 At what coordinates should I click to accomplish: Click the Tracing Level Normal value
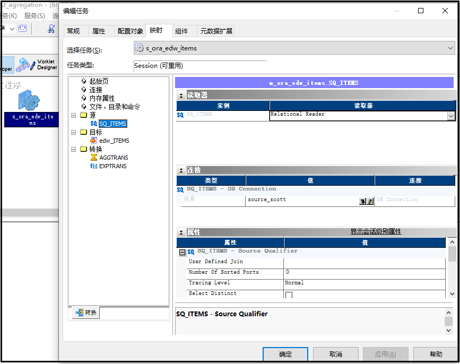coord(364,284)
